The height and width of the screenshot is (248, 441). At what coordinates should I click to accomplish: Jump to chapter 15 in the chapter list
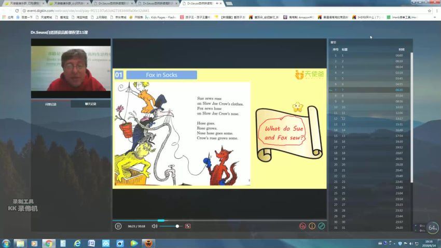click(x=369, y=136)
